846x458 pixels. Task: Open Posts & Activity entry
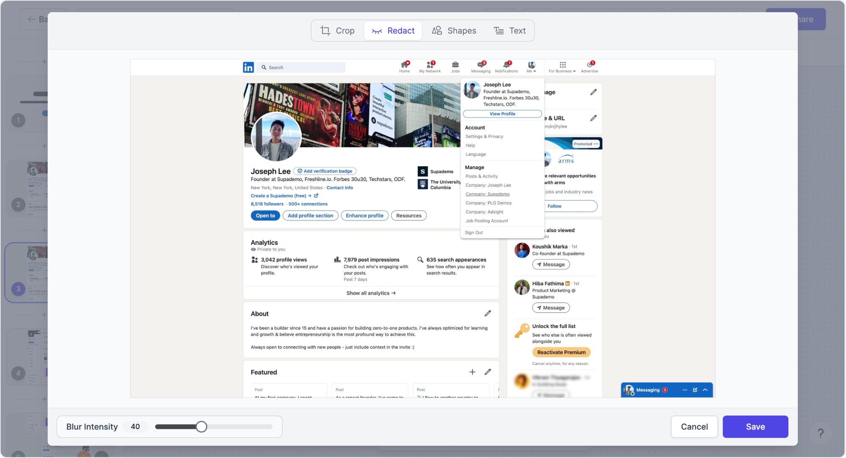(x=481, y=176)
